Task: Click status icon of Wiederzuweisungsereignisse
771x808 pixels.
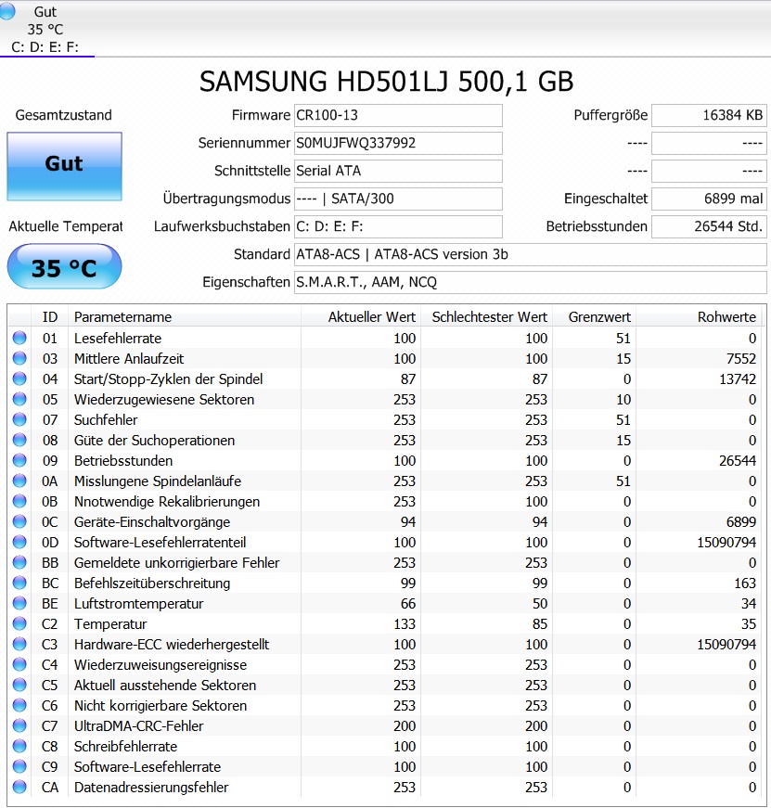Action: pos(19,664)
